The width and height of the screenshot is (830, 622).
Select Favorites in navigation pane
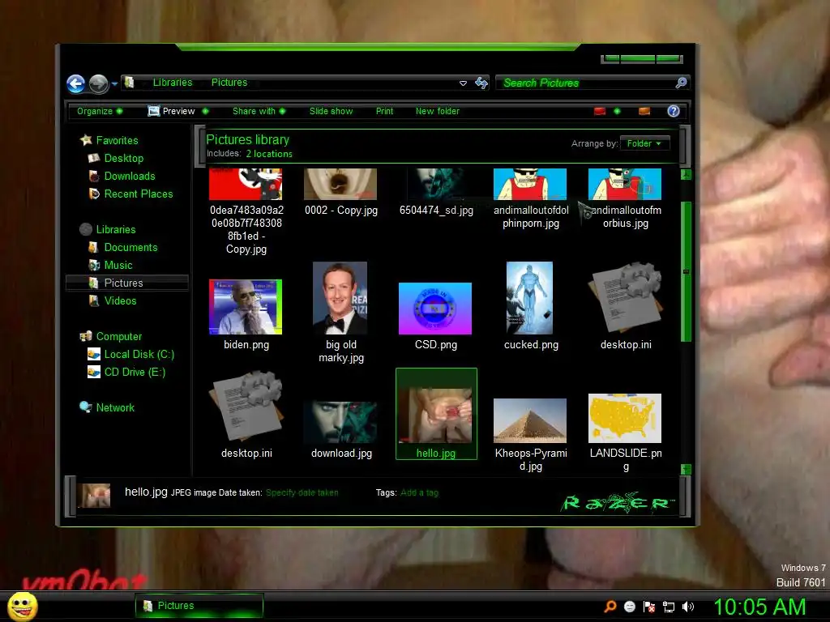[117, 141]
